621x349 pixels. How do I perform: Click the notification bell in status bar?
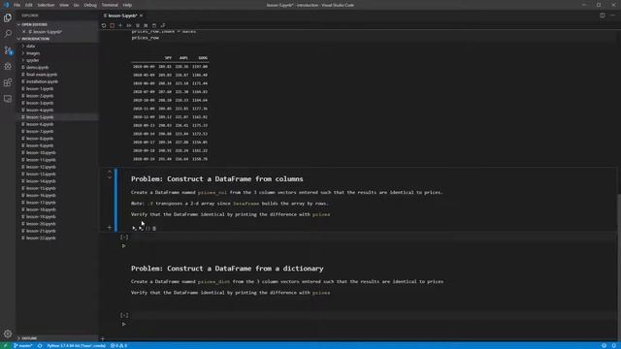click(614, 346)
